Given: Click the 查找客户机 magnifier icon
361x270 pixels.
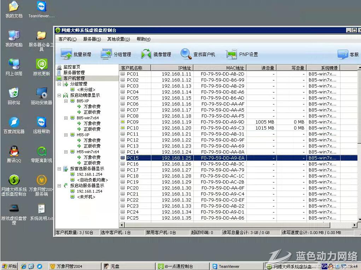Looking at the screenshot, I should 186,54.
